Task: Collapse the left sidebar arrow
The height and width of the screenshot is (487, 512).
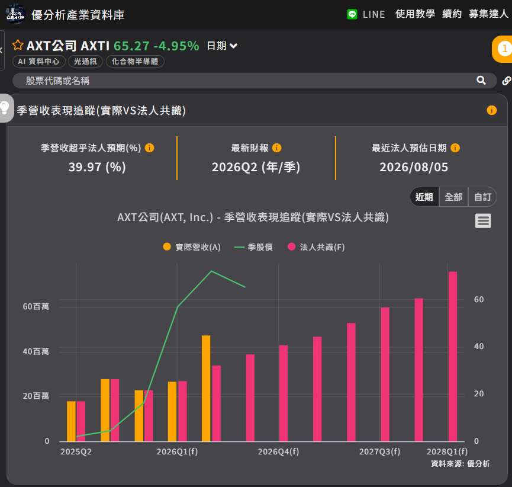Action: (1, 50)
